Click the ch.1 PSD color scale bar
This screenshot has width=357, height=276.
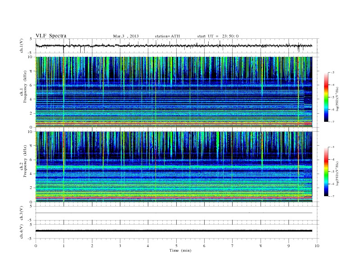[326, 97]
